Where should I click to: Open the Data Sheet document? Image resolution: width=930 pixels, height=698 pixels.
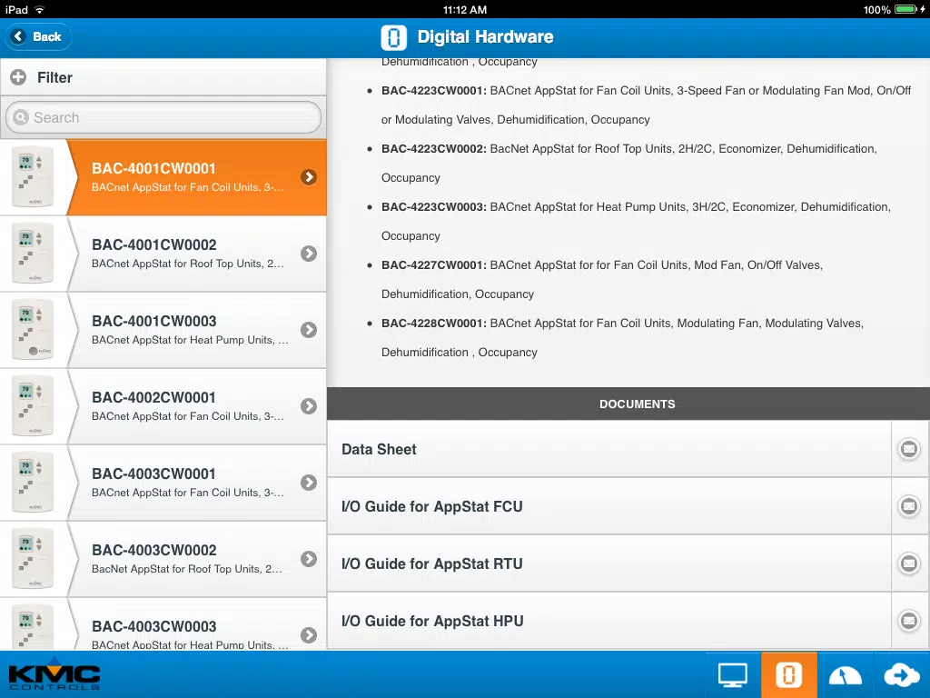pos(609,449)
